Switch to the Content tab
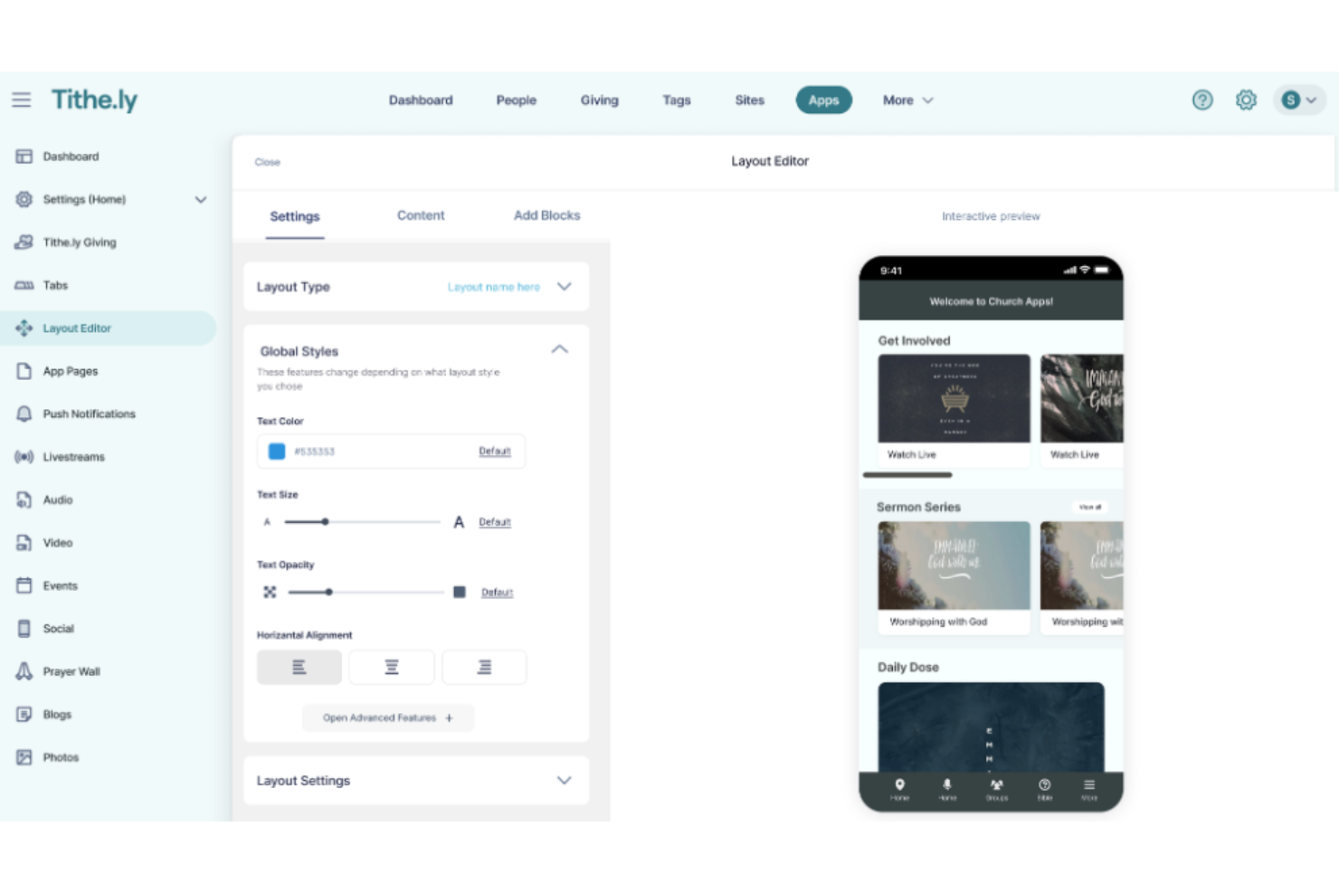 [x=421, y=215]
